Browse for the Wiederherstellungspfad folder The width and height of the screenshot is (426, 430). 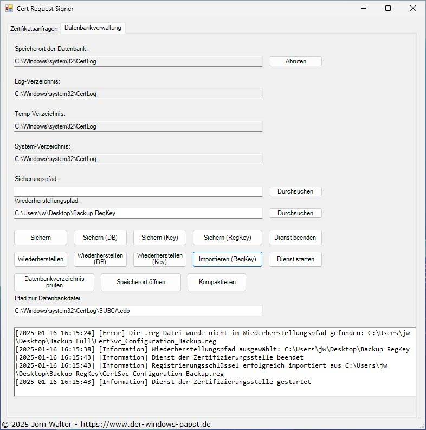295,213
